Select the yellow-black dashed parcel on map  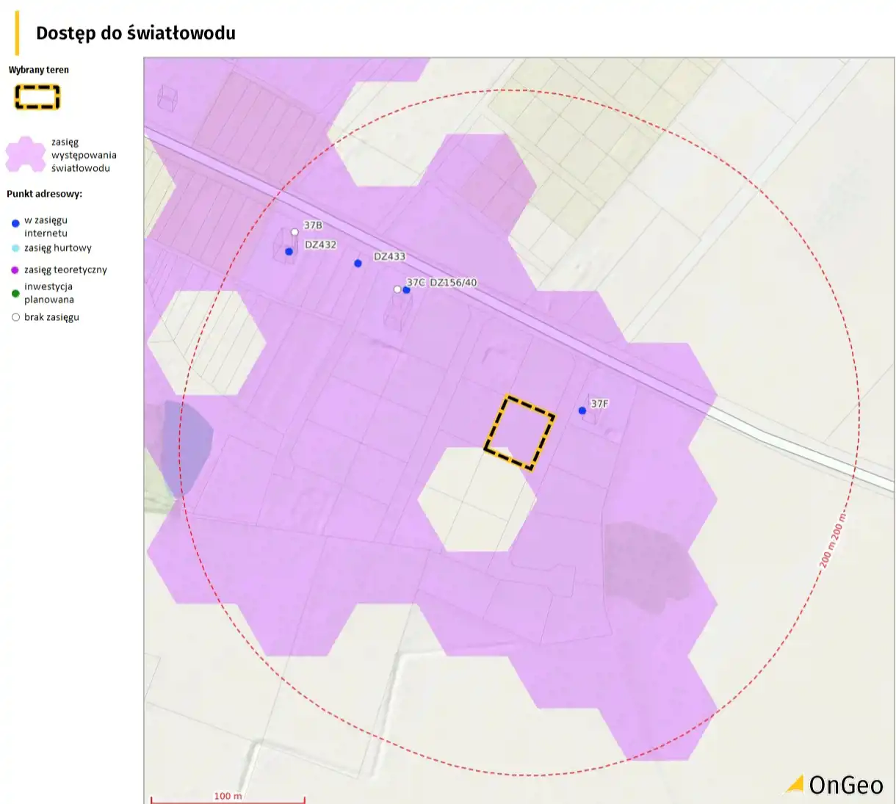pyautogui.click(x=519, y=432)
